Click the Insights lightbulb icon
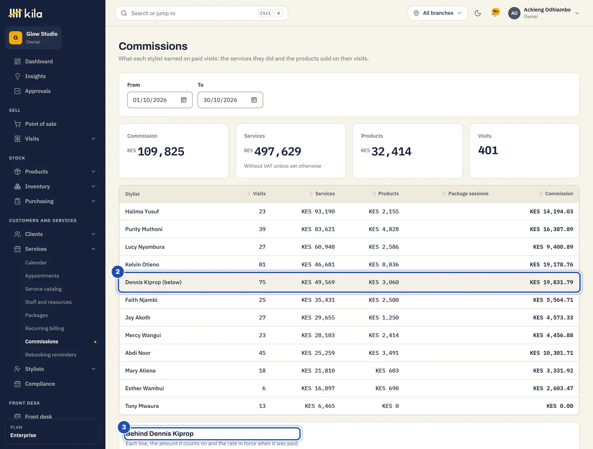 (17, 76)
